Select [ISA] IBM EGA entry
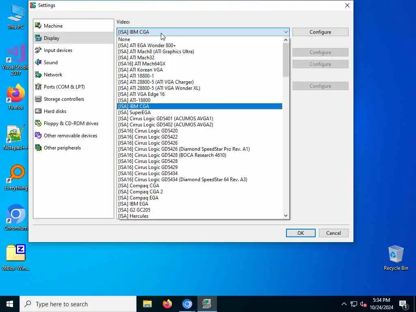 coord(199,204)
